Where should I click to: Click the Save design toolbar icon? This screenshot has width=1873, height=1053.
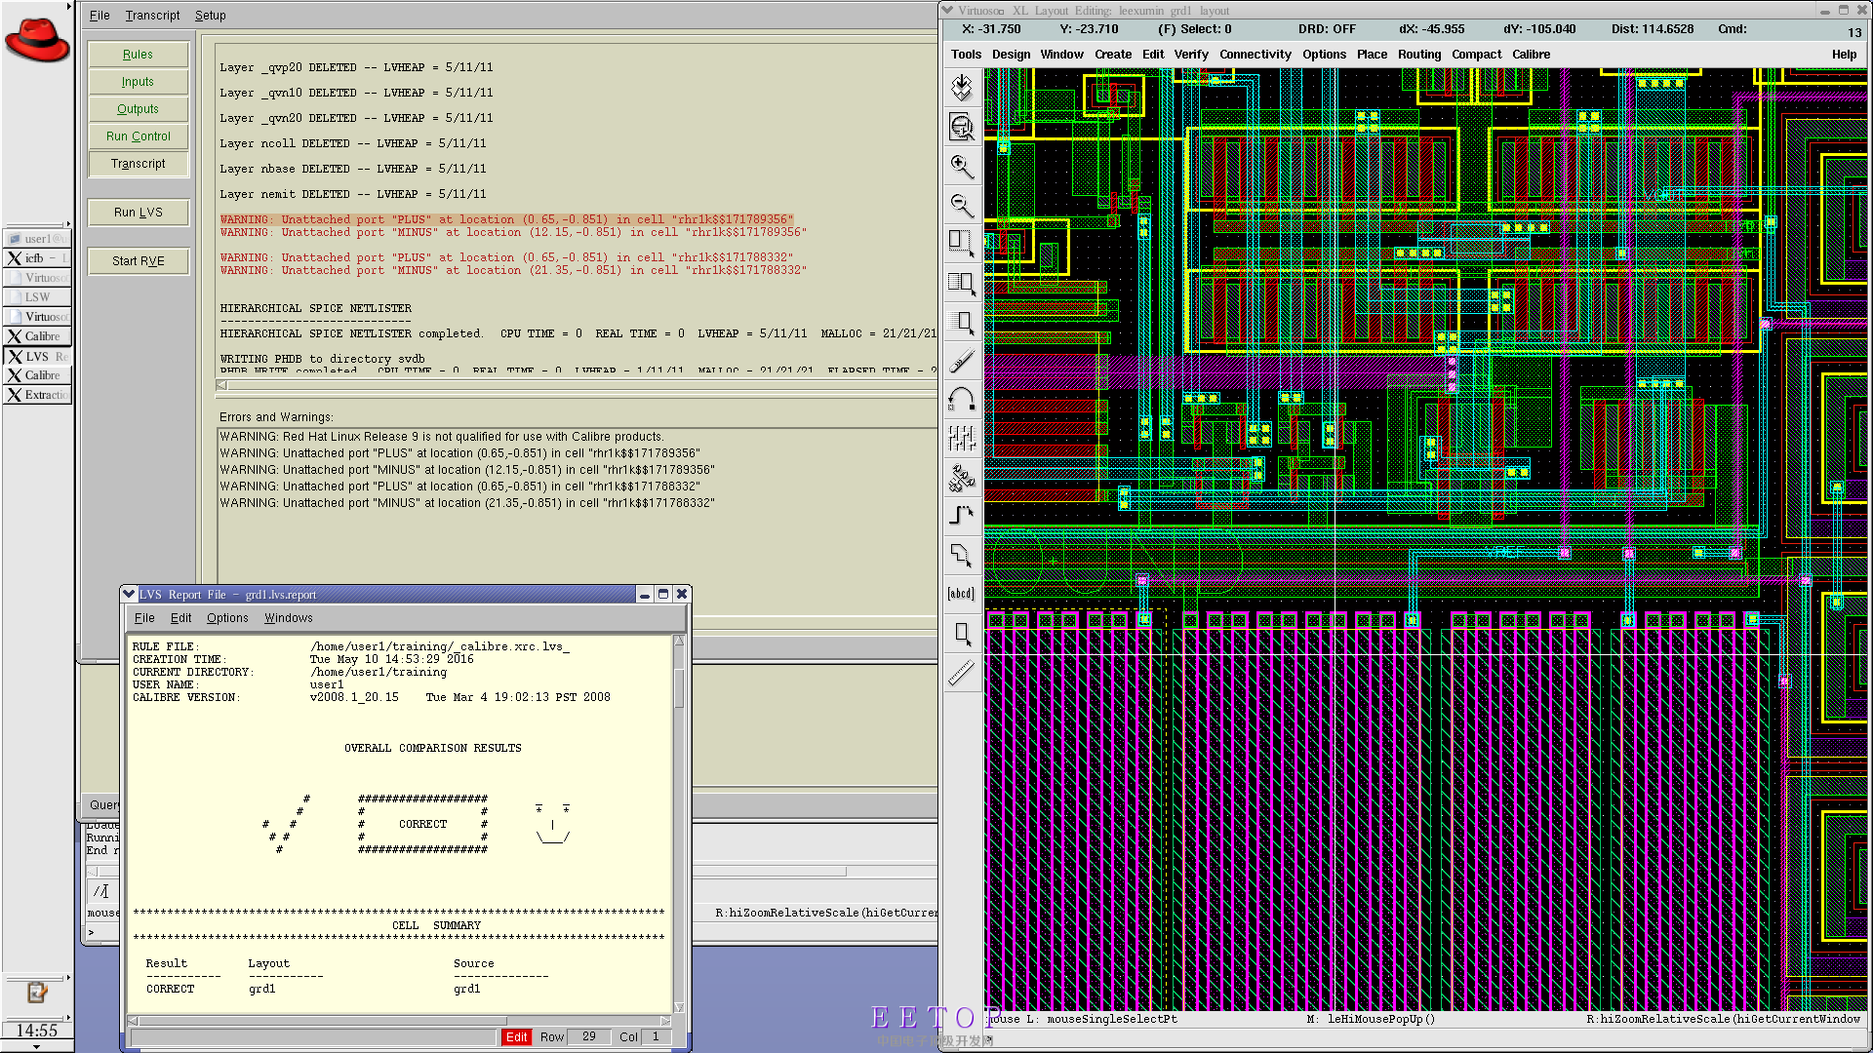(962, 88)
